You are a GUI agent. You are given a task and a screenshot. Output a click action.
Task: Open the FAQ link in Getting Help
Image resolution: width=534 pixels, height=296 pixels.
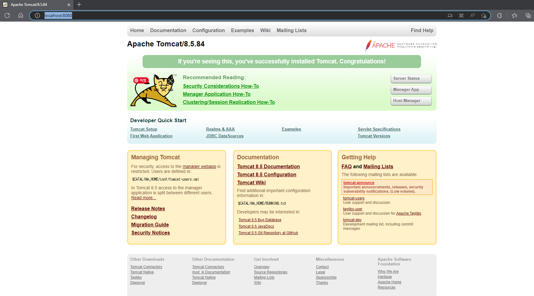[347, 166]
